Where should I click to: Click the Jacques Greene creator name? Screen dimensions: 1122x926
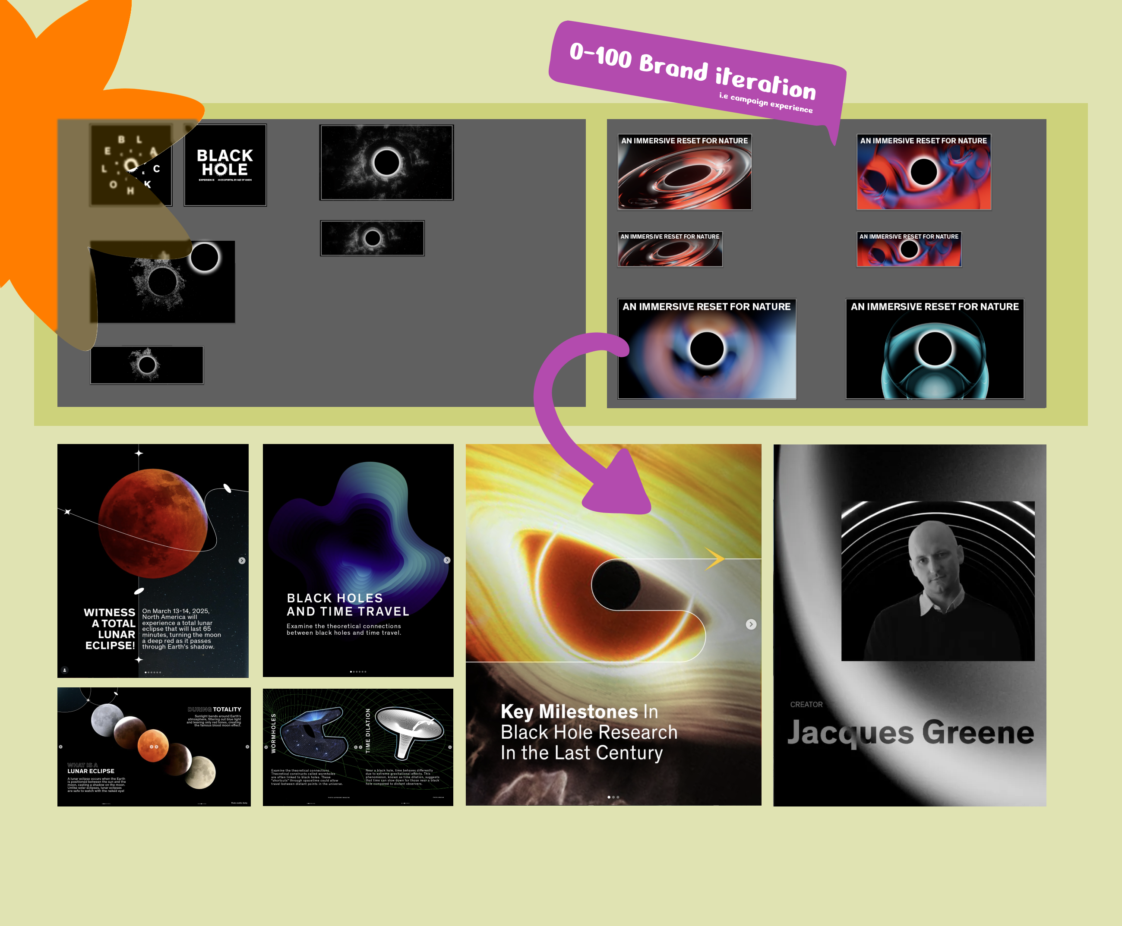click(911, 732)
